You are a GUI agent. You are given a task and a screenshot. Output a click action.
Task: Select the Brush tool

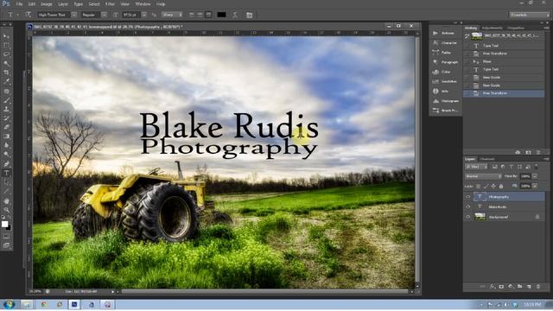[6, 100]
